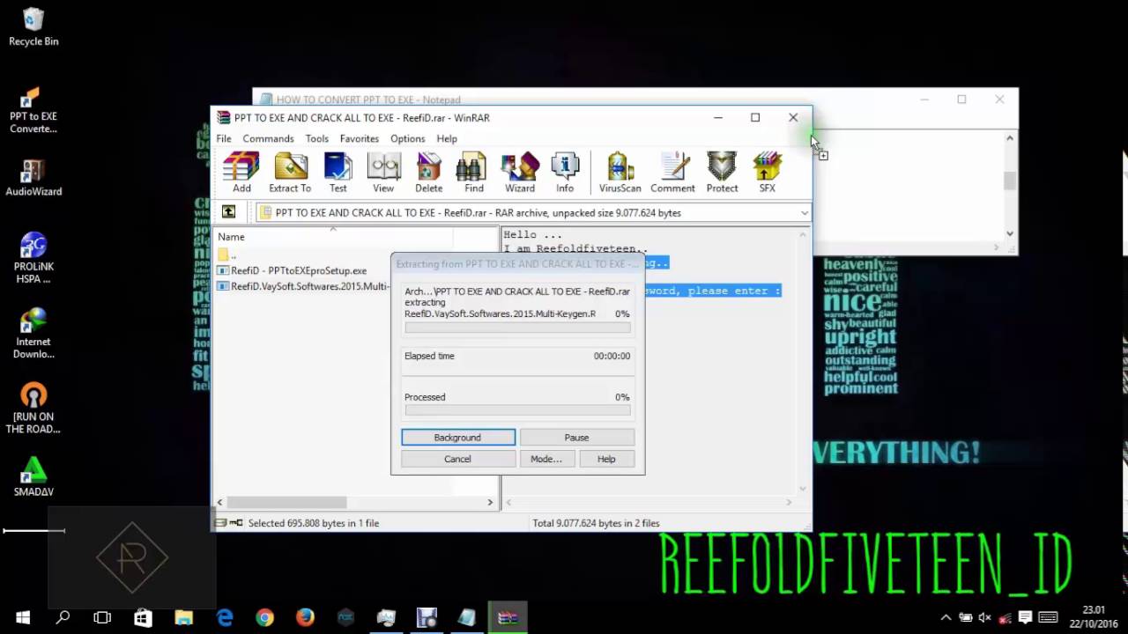The width and height of the screenshot is (1128, 634).
Task: Click the Mode... button
Action: pyautogui.click(x=546, y=459)
